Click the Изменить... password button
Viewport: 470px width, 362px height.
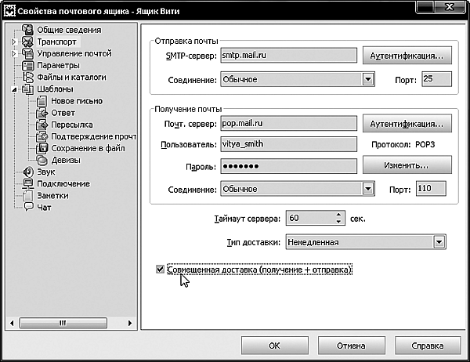coord(406,166)
